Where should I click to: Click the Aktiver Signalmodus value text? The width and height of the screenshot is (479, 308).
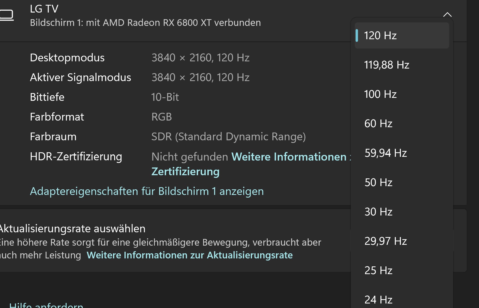click(x=200, y=77)
